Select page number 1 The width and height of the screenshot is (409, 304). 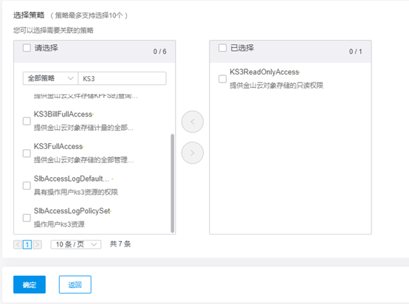(x=27, y=244)
